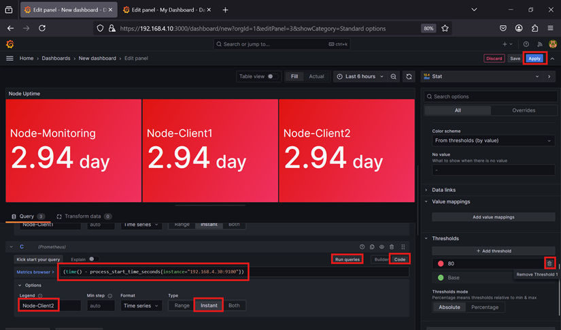Toggle the Table view switch

(272, 77)
